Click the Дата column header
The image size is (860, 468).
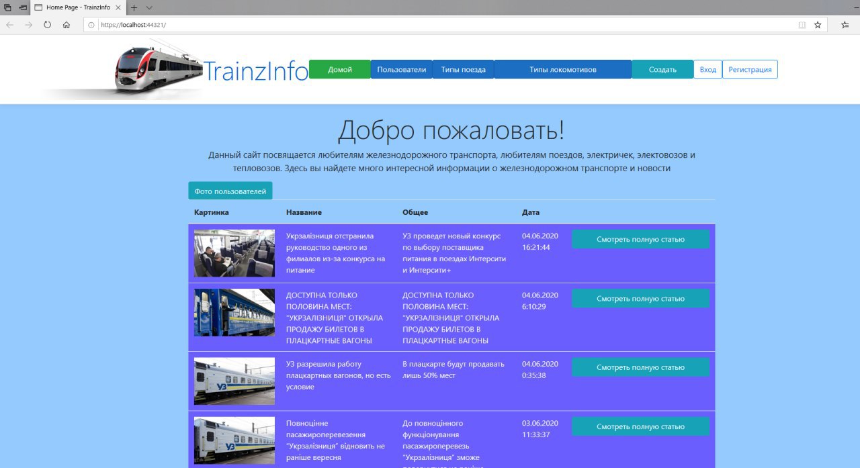(531, 212)
